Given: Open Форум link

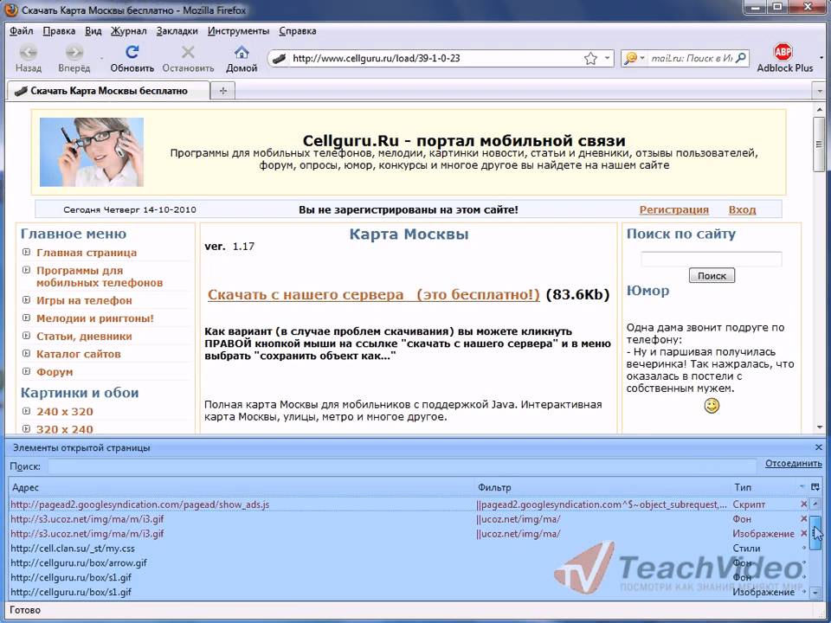Looking at the screenshot, I should pyautogui.click(x=54, y=372).
